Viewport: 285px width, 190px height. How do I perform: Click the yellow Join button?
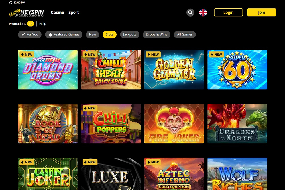coord(262,12)
